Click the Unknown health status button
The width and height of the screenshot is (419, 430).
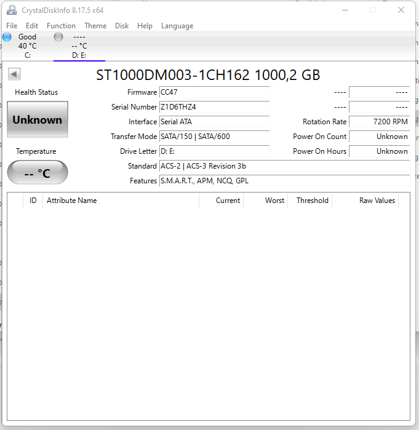point(38,119)
